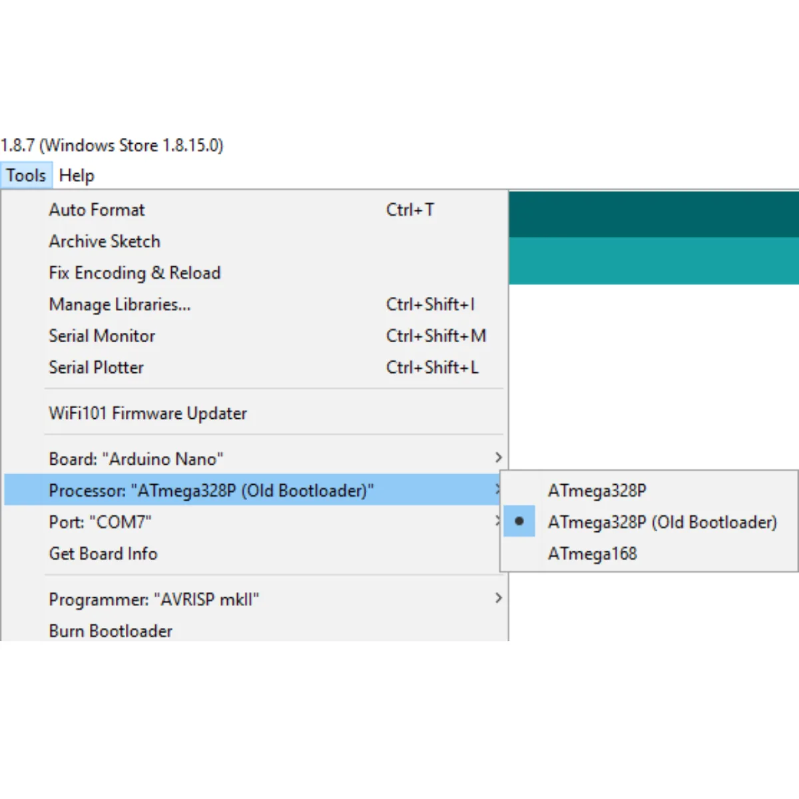Choose Burn Bootloader

255,631
